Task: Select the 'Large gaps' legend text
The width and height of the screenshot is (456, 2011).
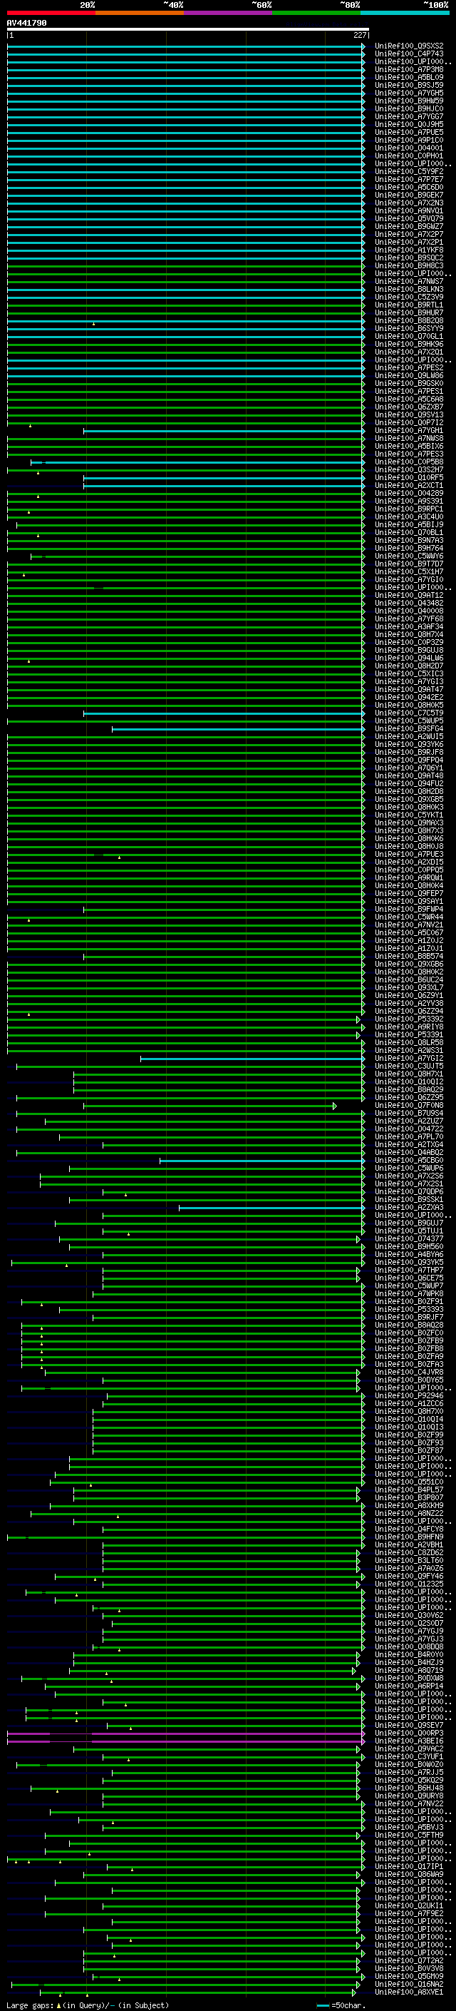Action: (x=31, y=2005)
